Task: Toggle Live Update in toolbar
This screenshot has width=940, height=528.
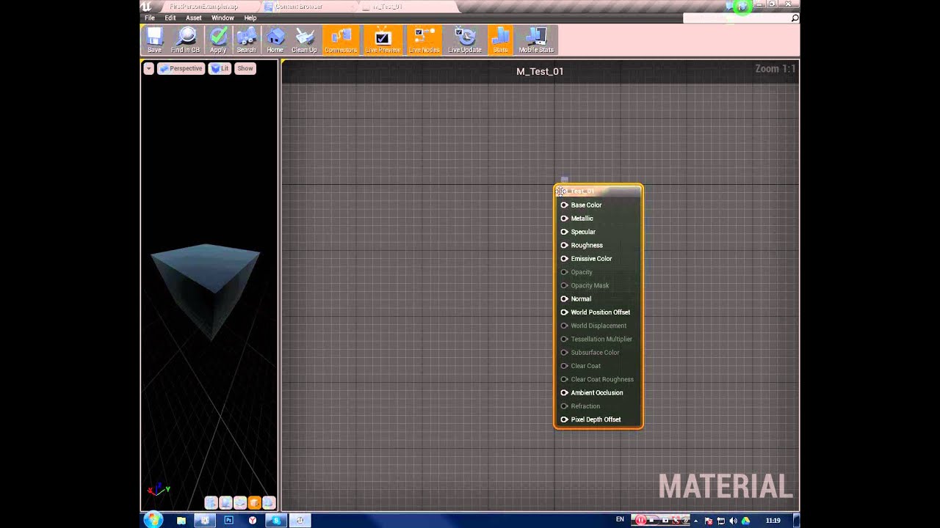Action: point(465,40)
